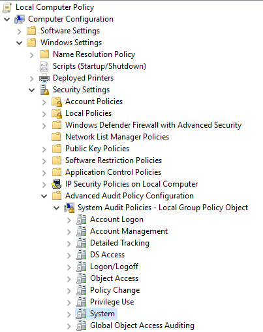Click the Deployed Printers printer icon
The height and width of the screenshot is (332, 263).
pos(44,78)
